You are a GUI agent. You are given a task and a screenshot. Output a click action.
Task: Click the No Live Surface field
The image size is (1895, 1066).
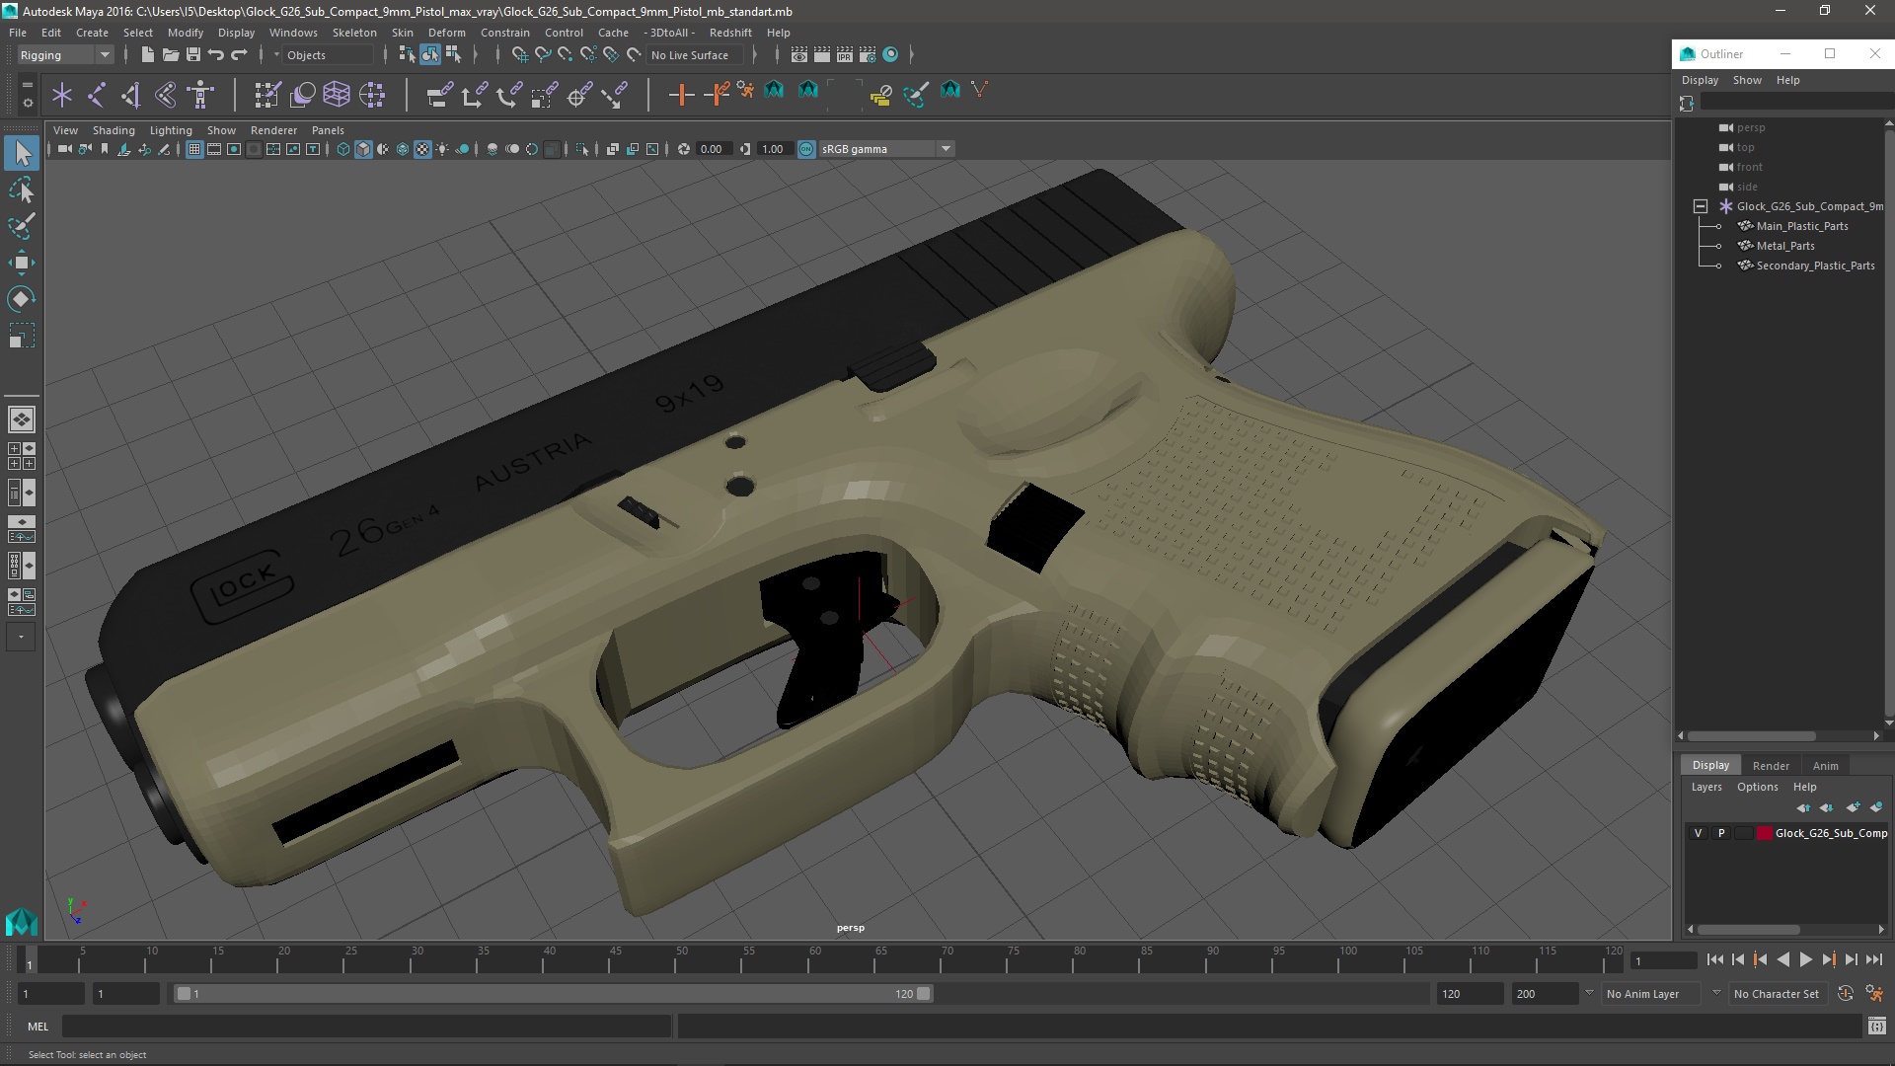click(695, 55)
